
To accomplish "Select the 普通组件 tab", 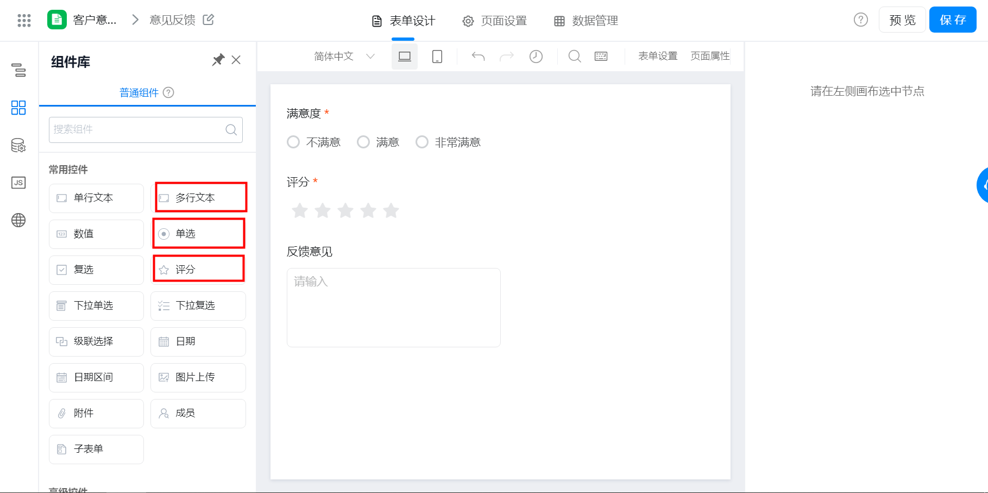I will pos(139,92).
